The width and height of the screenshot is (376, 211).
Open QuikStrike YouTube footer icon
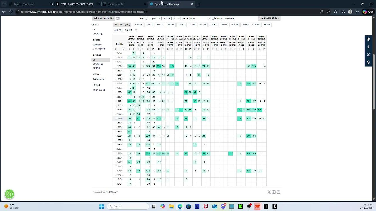274,192
